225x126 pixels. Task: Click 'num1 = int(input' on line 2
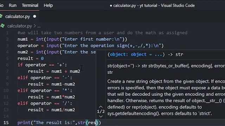[x=38, y=39]
